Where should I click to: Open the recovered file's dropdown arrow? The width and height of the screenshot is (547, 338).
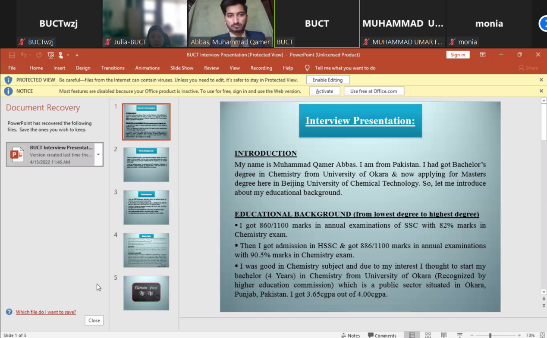tap(98, 154)
